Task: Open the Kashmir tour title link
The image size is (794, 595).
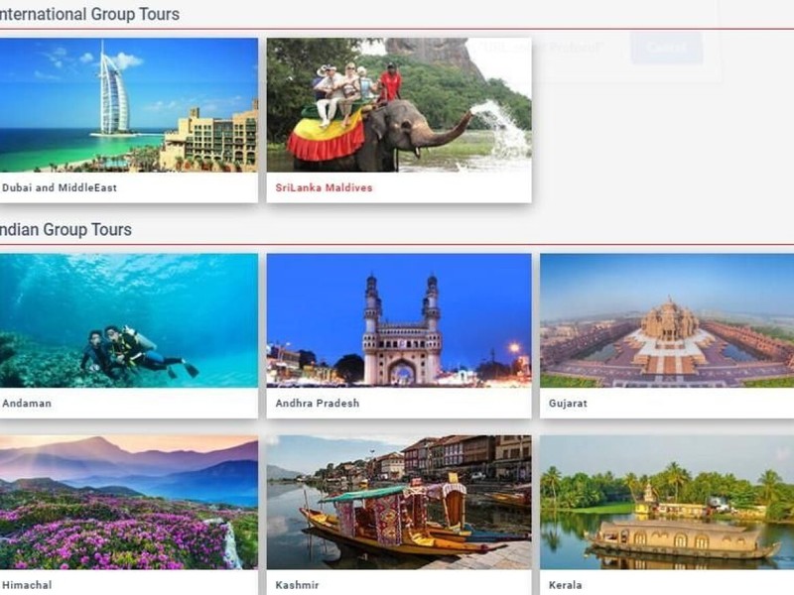Action: (x=297, y=585)
